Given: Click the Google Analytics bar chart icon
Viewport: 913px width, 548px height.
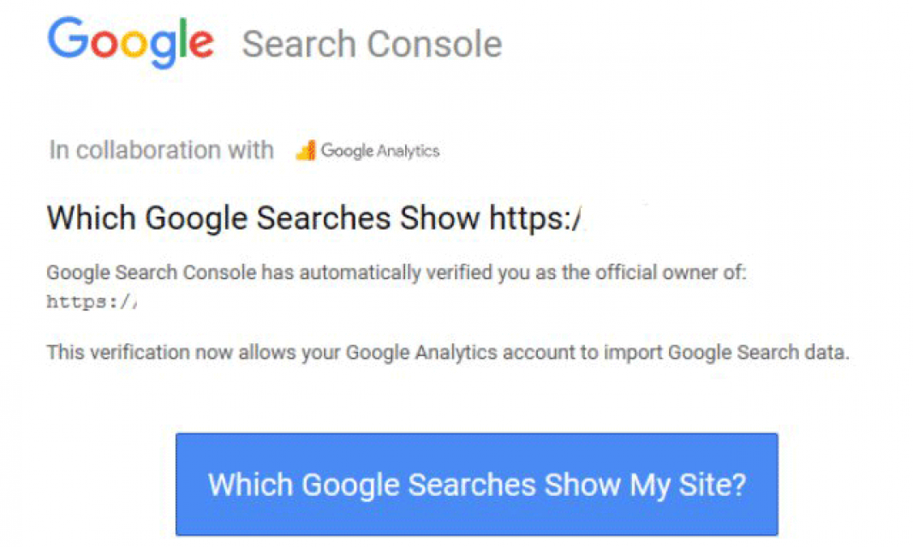Looking at the screenshot, I should (306, 151).
